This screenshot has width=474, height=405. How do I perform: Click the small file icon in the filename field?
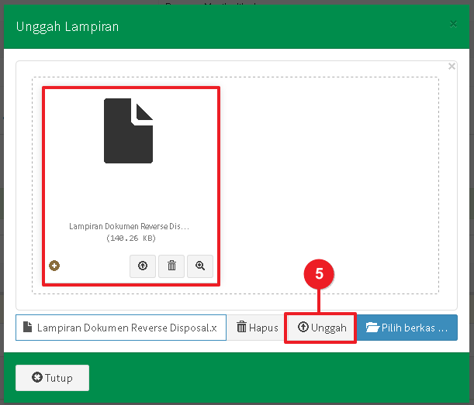pos(27,328)
